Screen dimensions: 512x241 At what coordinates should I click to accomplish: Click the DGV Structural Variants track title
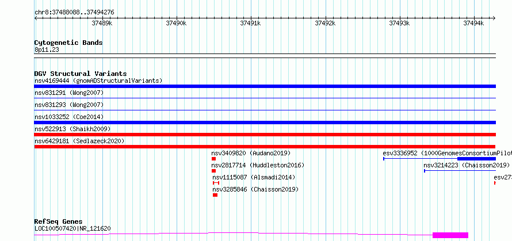point(81,74)
